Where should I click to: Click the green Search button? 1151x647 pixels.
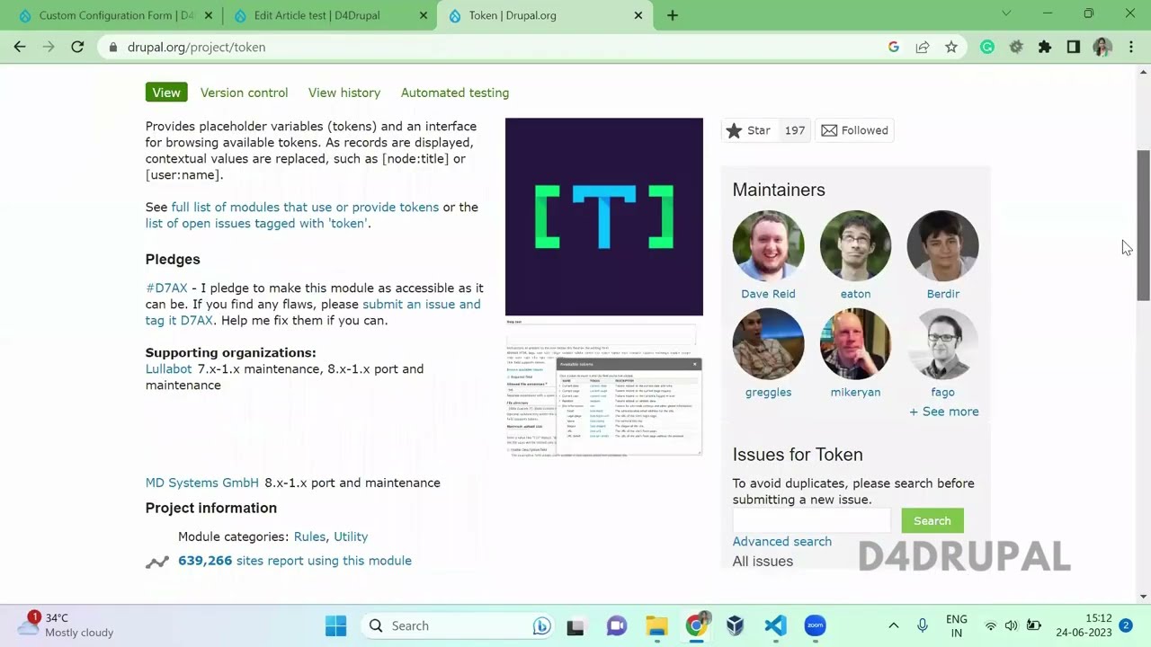(x=932, y=520)
